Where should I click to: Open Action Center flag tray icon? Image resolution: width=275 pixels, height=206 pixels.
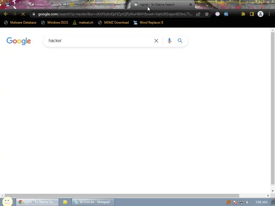pos(235,202)
